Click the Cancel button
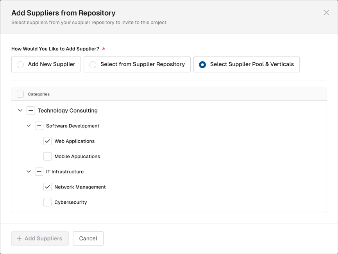 click(88, 238)
